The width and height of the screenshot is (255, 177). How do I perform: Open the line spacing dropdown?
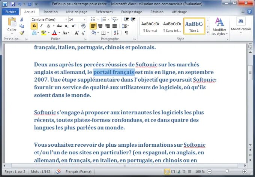(125, 26)
